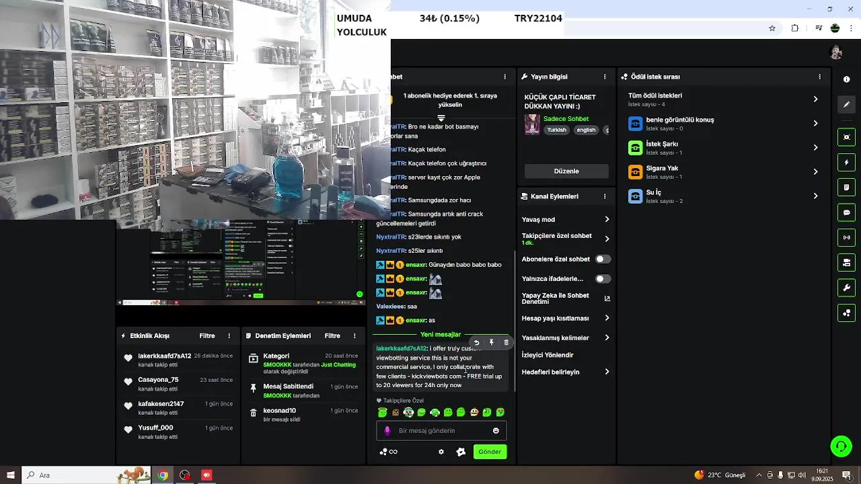Bookmark this page with star icon
The width and height of the screenshot is (861, 484).
pos(772,28)
